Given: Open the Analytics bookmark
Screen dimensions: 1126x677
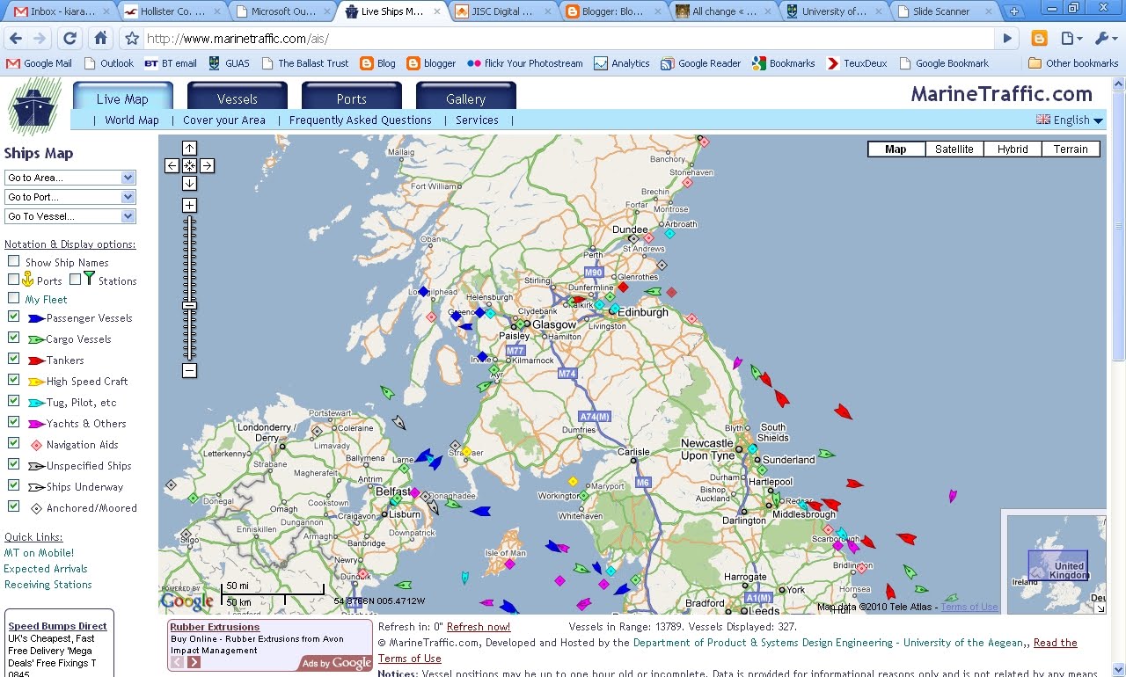Looking at the screenshot, I should [622, 63].
